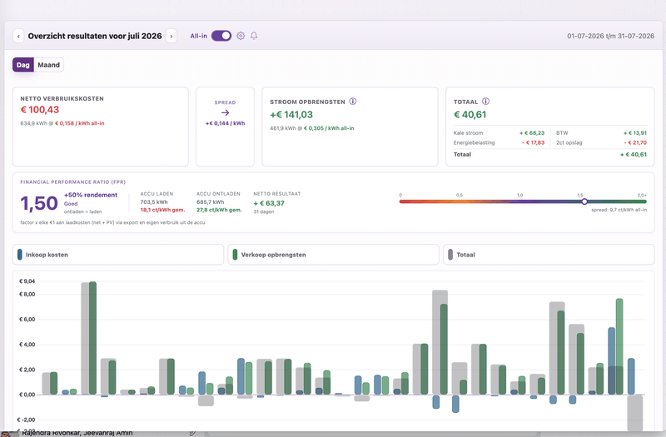This screenshot has height=437, width=666.
Task: Open info icon next to Stroom opbrengsten
Action: (x=352, y=102)
